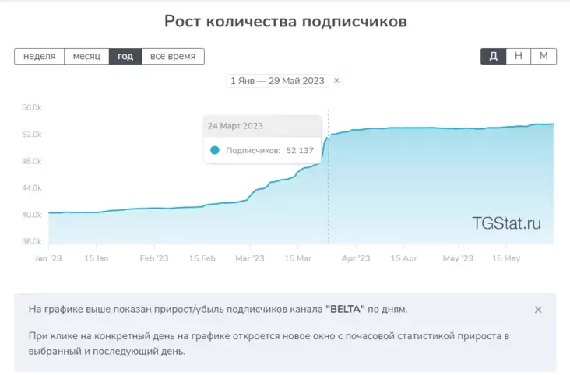Viewport: 570px width, 375px height.
Task: Click chart point above 'Apr '23' label
Action: click(x=356, y=130)
